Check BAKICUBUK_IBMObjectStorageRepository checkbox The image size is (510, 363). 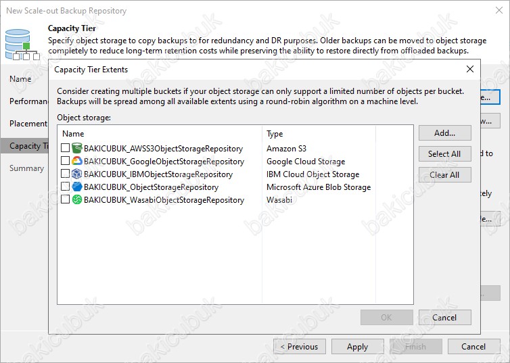coord(65,174)
